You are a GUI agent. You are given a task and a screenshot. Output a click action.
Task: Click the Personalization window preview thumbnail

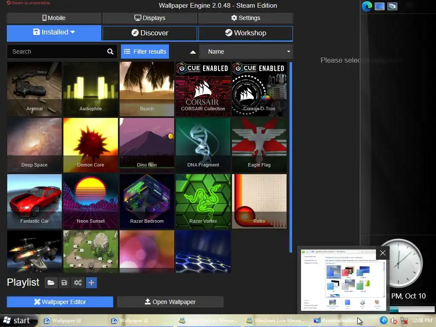click(x=344, y=280)
